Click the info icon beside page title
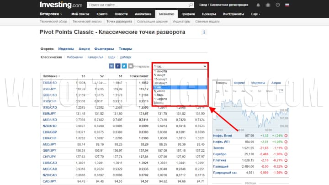Viewport: 329px width, 185px height. click(204, 32)
